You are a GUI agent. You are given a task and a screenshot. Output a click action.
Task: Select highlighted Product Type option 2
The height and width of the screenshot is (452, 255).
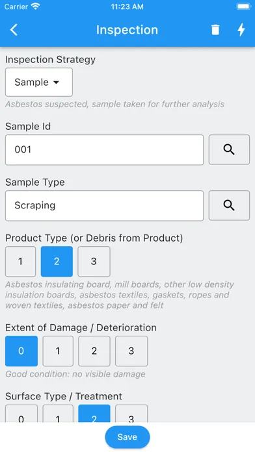pos(57,262)
